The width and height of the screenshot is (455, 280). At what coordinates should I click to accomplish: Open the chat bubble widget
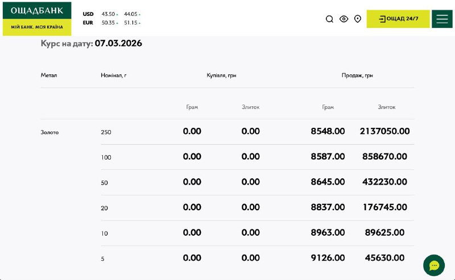point(434,265)
